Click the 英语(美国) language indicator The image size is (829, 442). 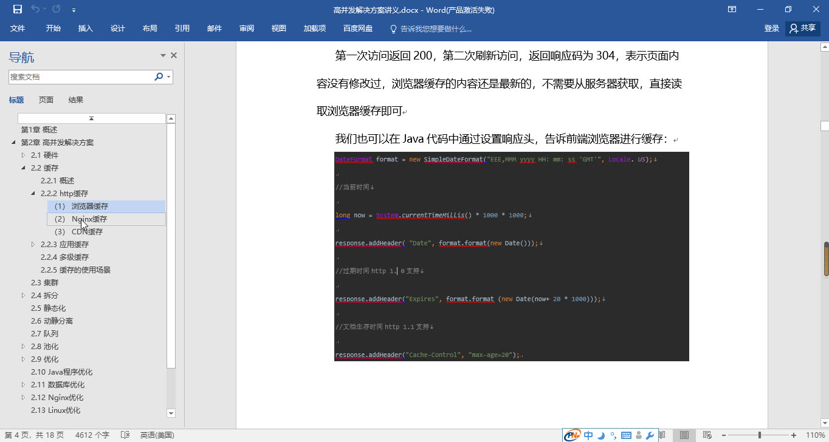(x=157, y=435)
